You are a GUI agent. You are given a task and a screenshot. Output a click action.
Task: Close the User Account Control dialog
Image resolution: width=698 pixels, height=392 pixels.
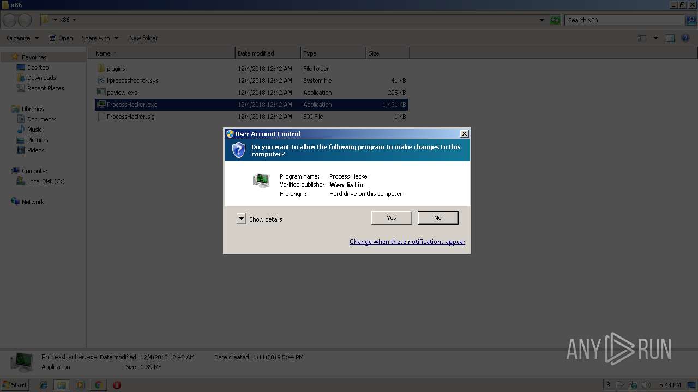465,134
